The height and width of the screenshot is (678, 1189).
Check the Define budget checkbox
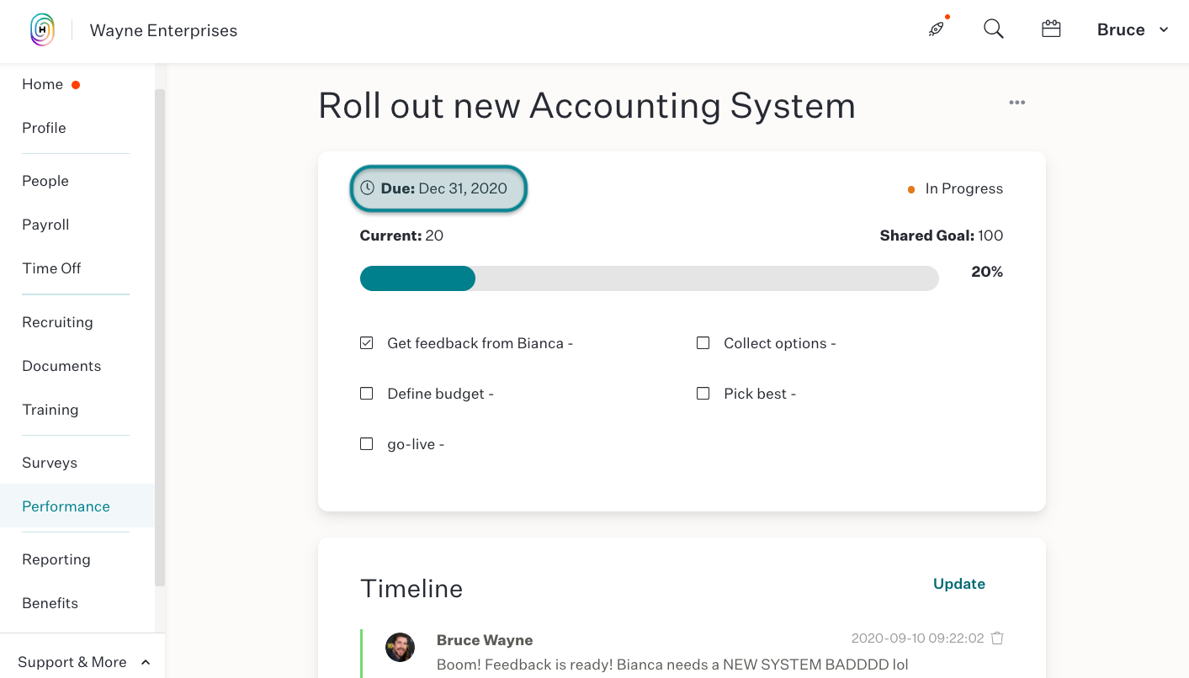tap(367, 394)
